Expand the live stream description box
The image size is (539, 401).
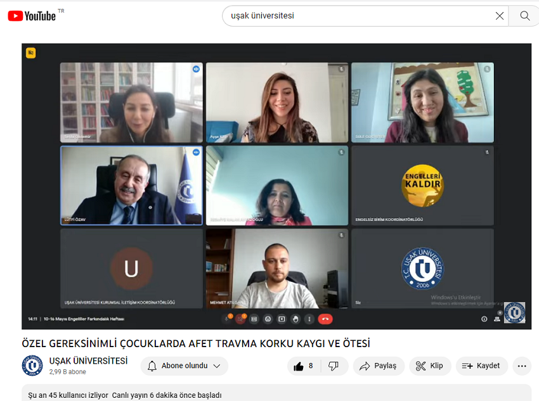pos(276,394)
